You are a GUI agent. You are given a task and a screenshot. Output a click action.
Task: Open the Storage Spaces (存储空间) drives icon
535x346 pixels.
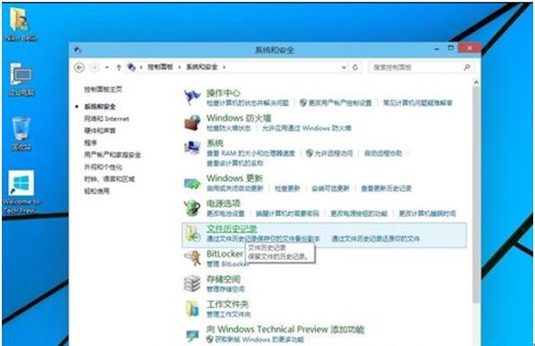pos(192,283)
